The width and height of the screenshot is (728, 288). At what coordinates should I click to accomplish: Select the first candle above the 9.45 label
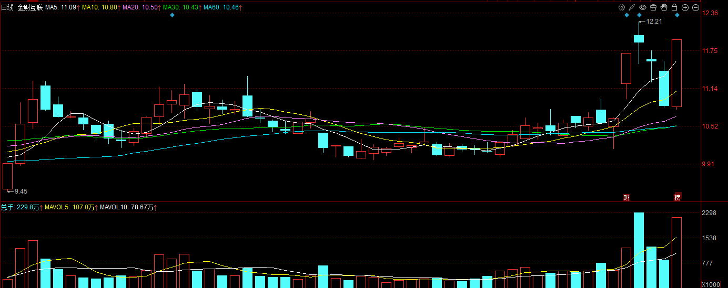coord(7,176)
